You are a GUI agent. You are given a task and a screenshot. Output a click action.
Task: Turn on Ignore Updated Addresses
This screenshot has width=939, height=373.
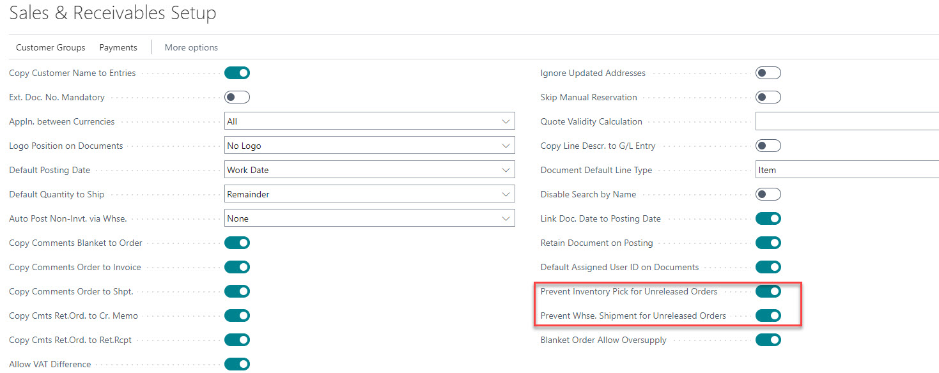[768, 73]
